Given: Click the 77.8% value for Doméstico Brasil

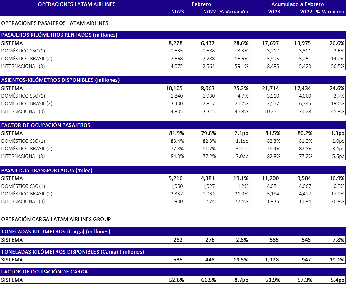Looking at the screenshot, I should (177, 149).
